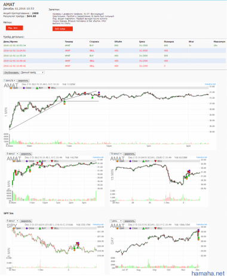
Task: Click the green BUY triangle in main chart legend
Action: [x=37, y=88]
